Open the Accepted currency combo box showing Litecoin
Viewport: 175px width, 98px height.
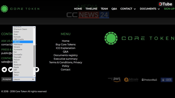coord(24,79)
